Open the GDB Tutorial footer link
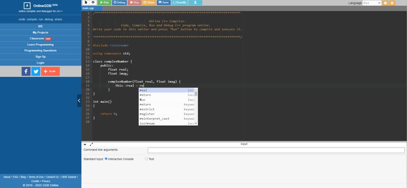Screen dimensions: 407x188 [x=68, y=177]
